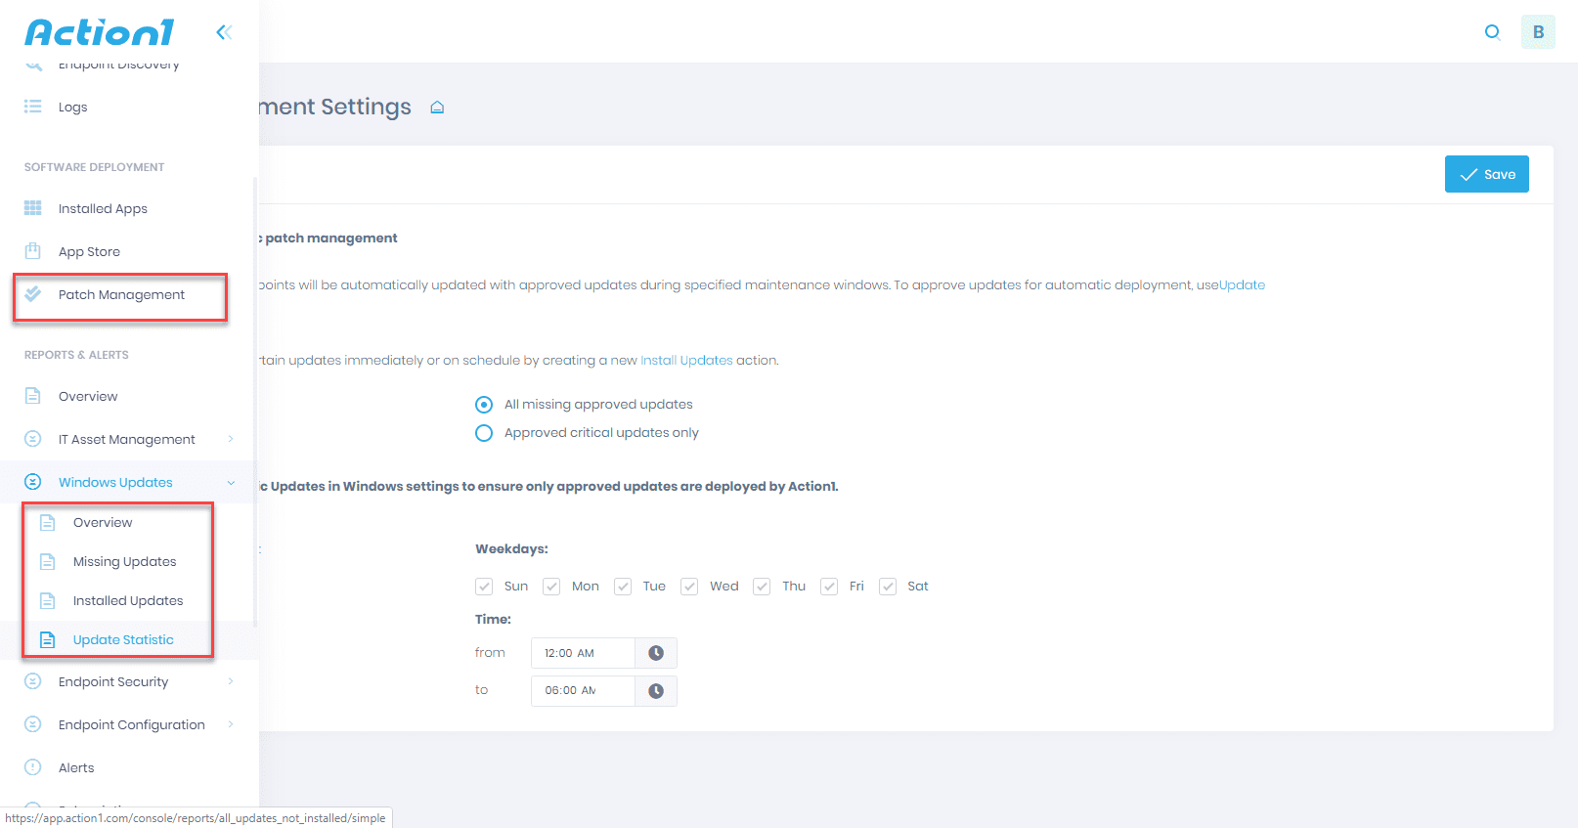Click the to time field 06:00 AM

583,691
